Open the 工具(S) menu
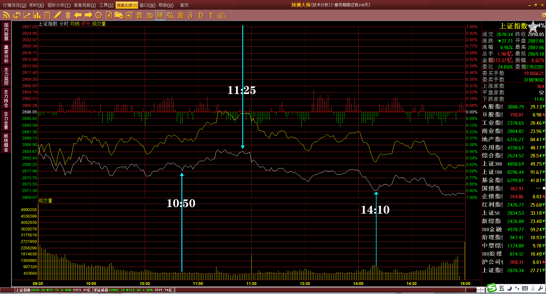Image resolution: width=546 pixels, height=294 pixels. tap(106, 5)
